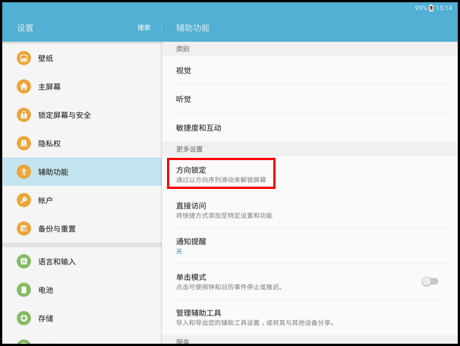Open the 视觉 category
The height and width of the screenshot is (346, 460).
tap(310, 71)
